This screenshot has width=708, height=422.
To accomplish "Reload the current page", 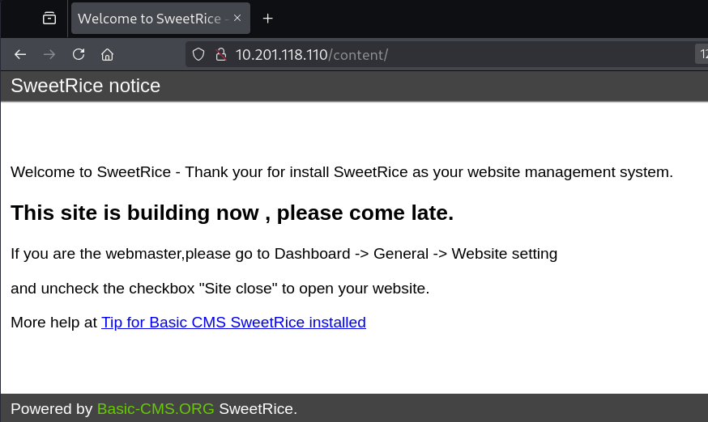I will click(x=79, y=54).
